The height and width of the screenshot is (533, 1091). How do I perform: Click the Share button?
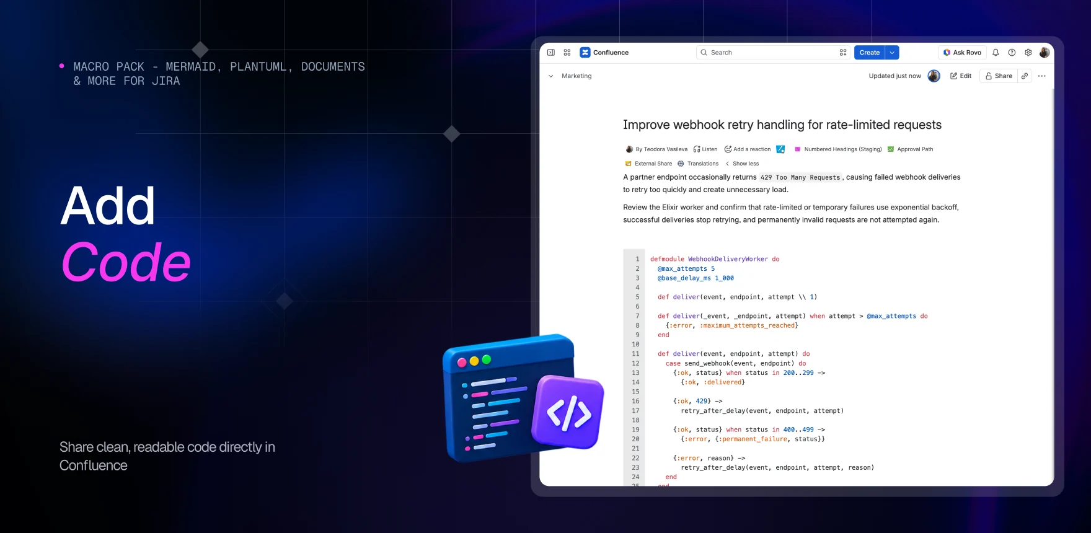[x=999, y=76]
